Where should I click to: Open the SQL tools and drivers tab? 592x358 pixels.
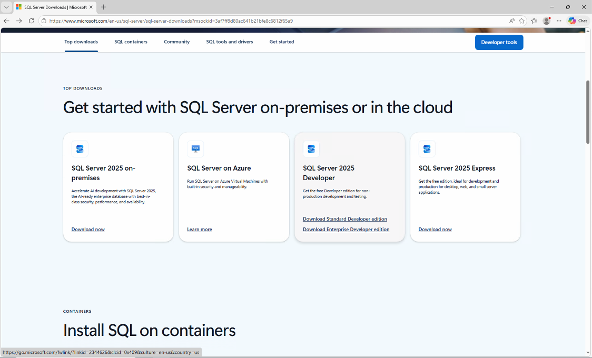click(x=230, y=42)
